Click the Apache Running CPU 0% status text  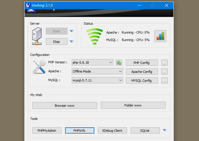136,32
